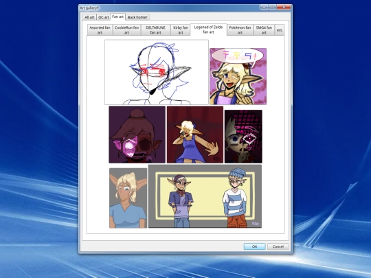Open the ect. tab

[x=280, y=30]
